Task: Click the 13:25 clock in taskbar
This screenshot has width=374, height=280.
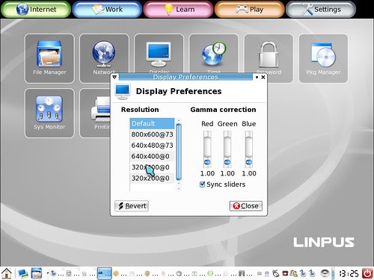Action: point(349,273)
